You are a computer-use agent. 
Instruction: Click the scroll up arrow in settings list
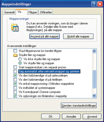tap(94, 51)
